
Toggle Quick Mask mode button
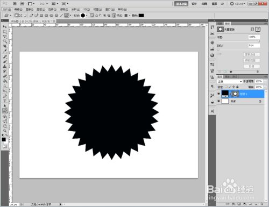click(5, 147)
